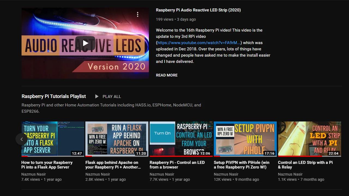Click title 'Raspberry Pi - Control an LED from a browser'
Screen dimensions: 349x196
coord(177,165)
